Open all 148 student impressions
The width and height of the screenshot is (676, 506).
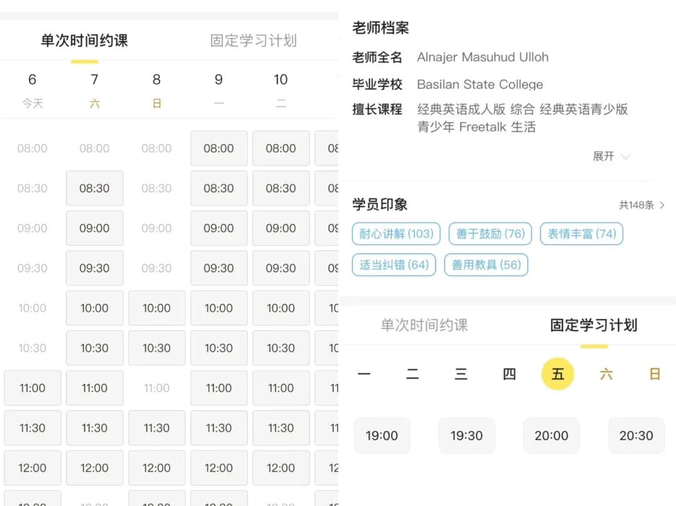click(642, 205)
